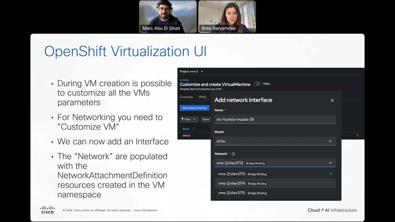Select Marc Abu El Ghait video thumbnail
395x222 pixels.
(168, 17)
